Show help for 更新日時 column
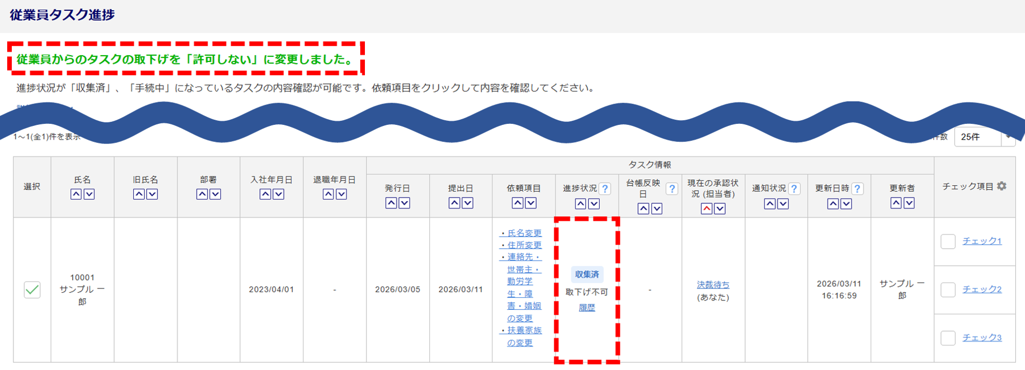The height and width of the screenshot is (370, 1025). coord(857,189)
